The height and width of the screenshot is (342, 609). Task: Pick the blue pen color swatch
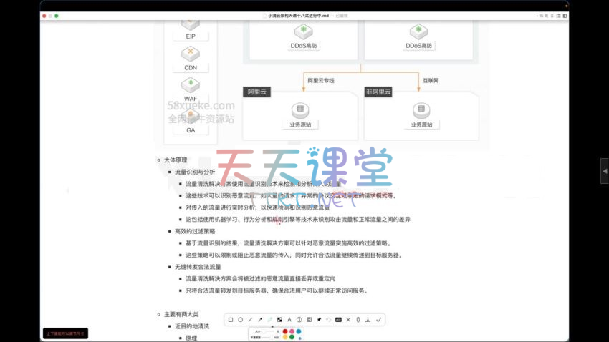coord(299,331)
